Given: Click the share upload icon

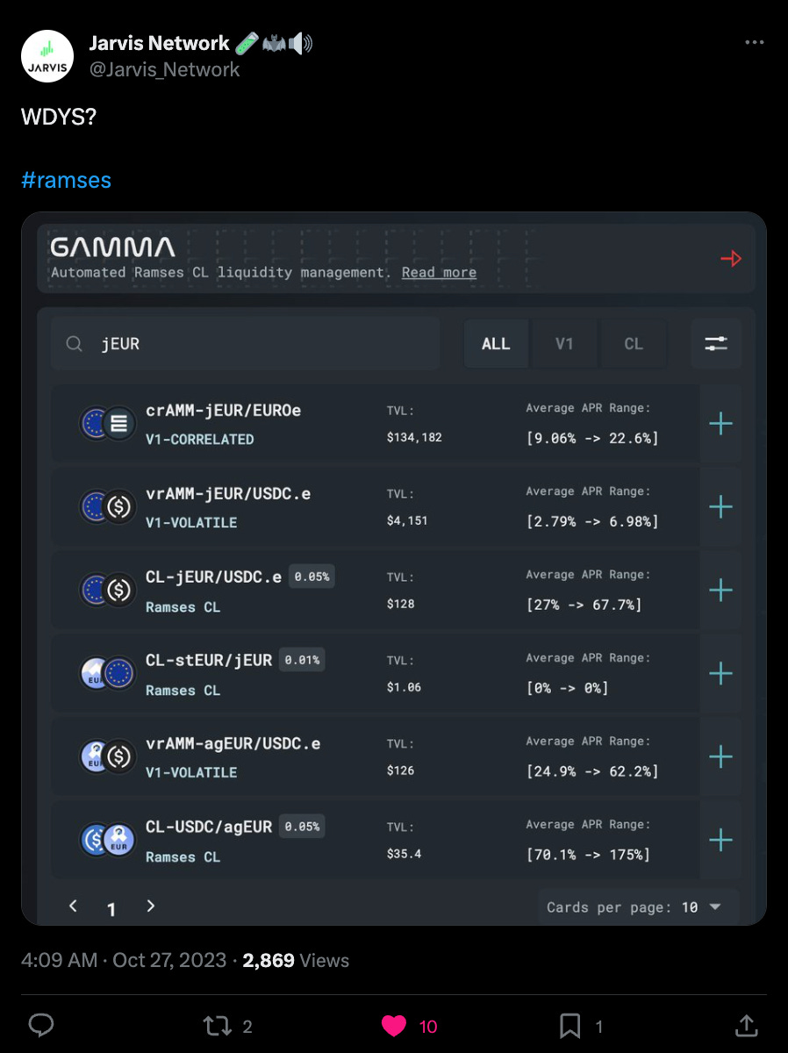Looking at the screenshot, I should tap(746, 1025).
